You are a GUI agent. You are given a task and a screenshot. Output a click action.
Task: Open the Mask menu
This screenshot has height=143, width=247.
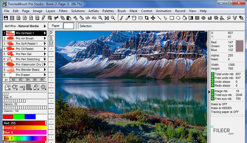click(134, 11)
